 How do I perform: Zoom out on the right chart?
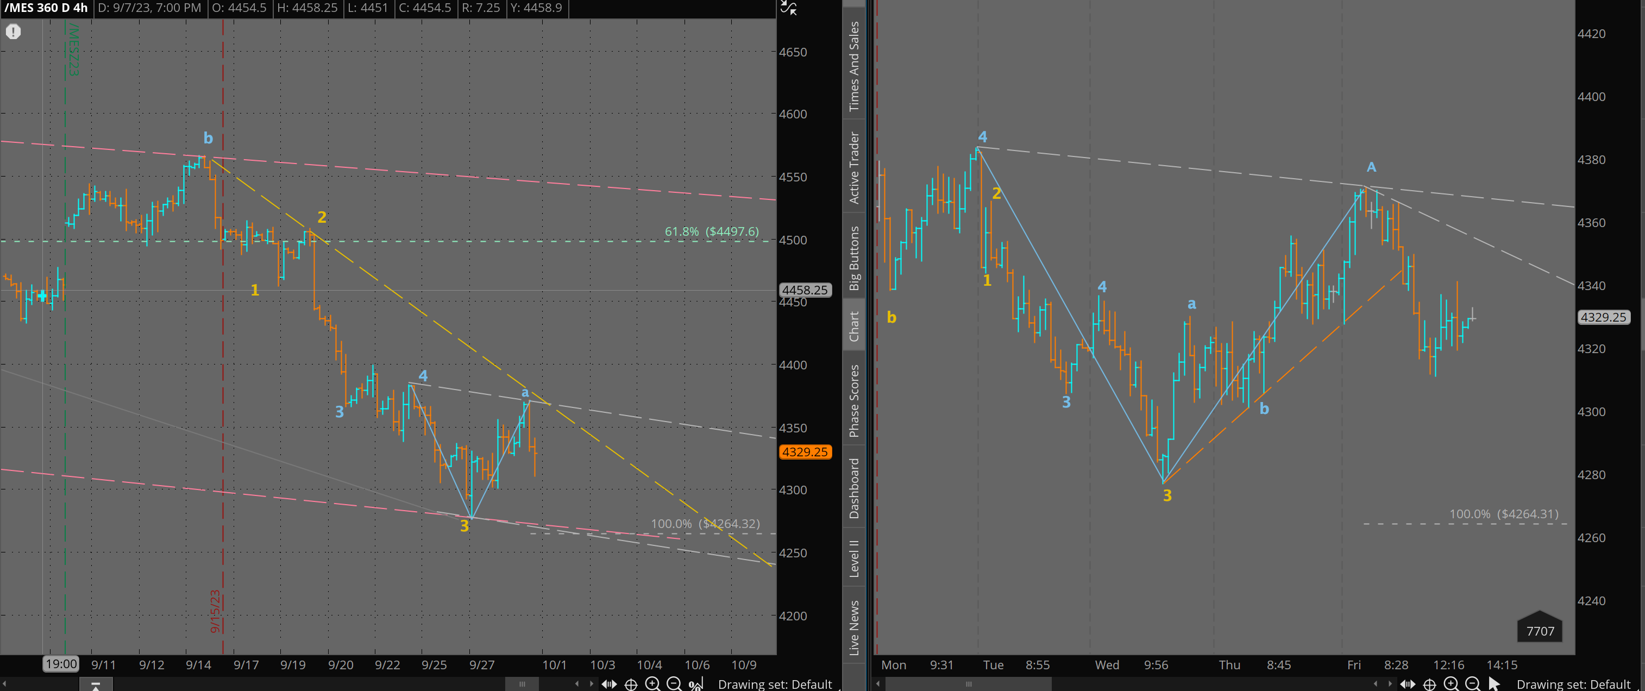(x=1473, y=684)
